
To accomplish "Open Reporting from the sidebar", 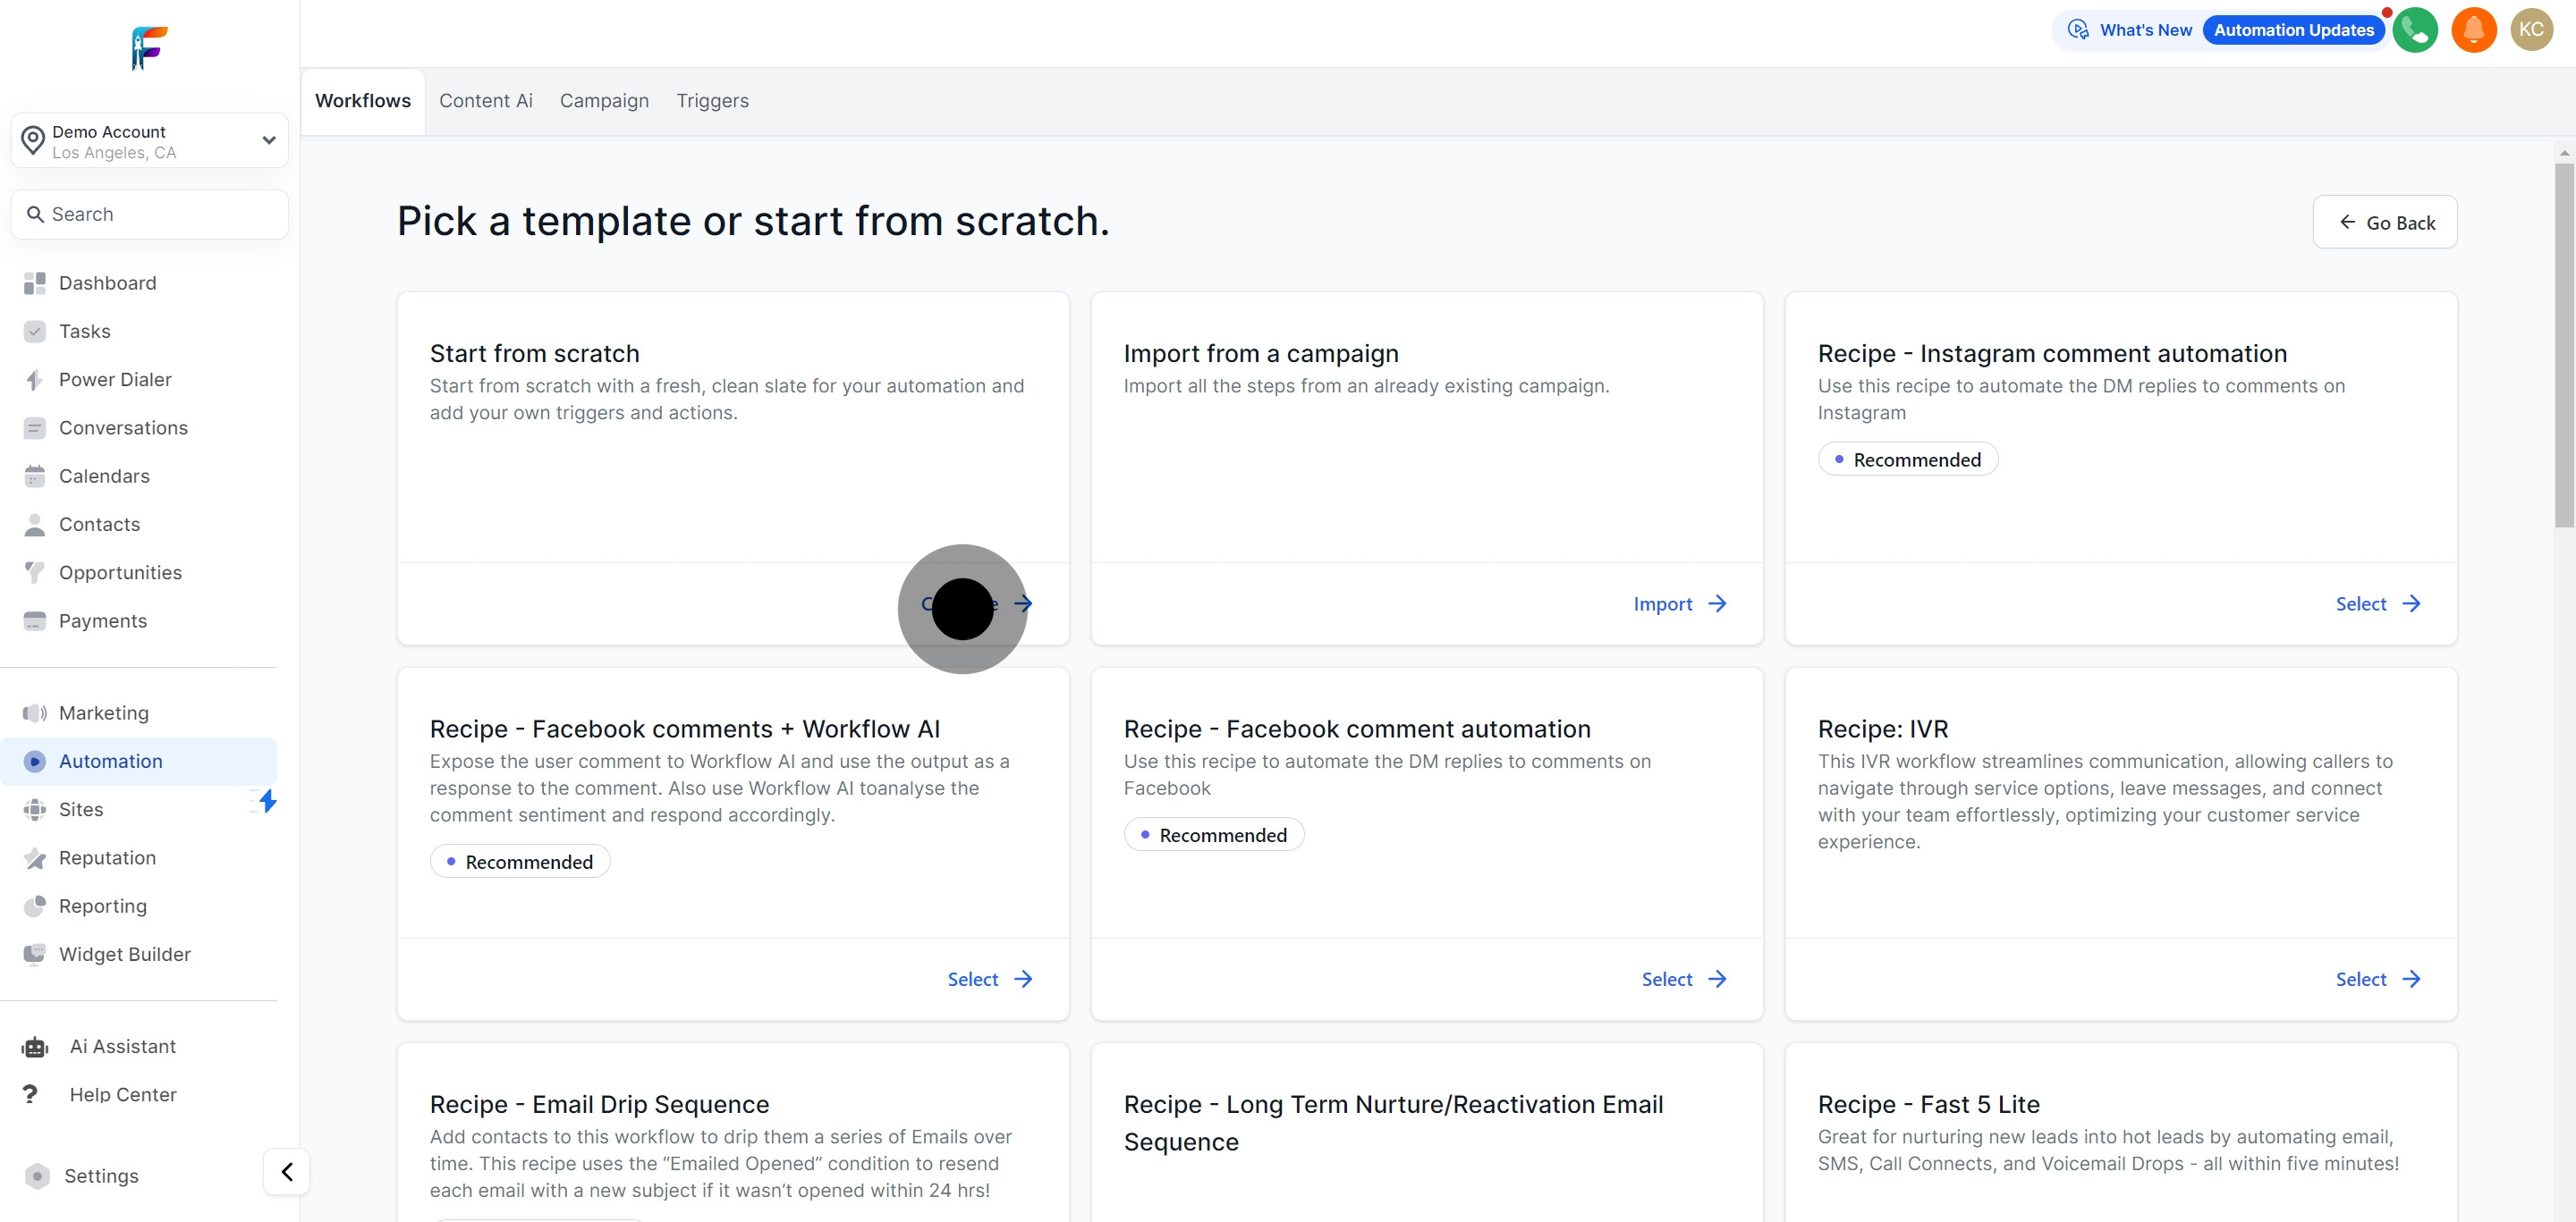I will tap(103, 906).
